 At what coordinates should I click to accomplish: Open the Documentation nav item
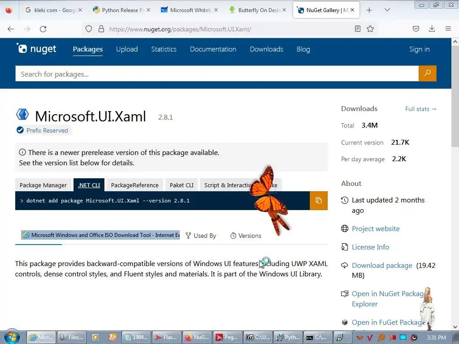[x=213, y=49]
